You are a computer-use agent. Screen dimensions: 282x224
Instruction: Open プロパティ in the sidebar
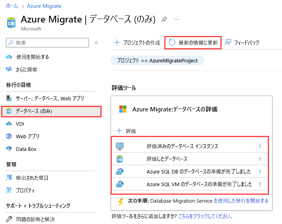25,190
